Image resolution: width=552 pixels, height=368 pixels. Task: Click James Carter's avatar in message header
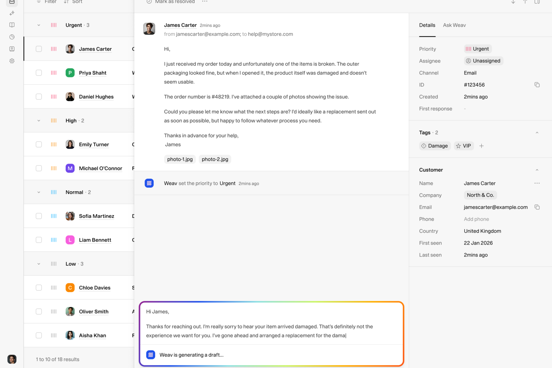pyautogui.click(x=149, y=29)
